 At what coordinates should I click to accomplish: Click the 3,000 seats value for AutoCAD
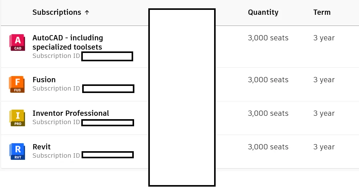[268, 38]
